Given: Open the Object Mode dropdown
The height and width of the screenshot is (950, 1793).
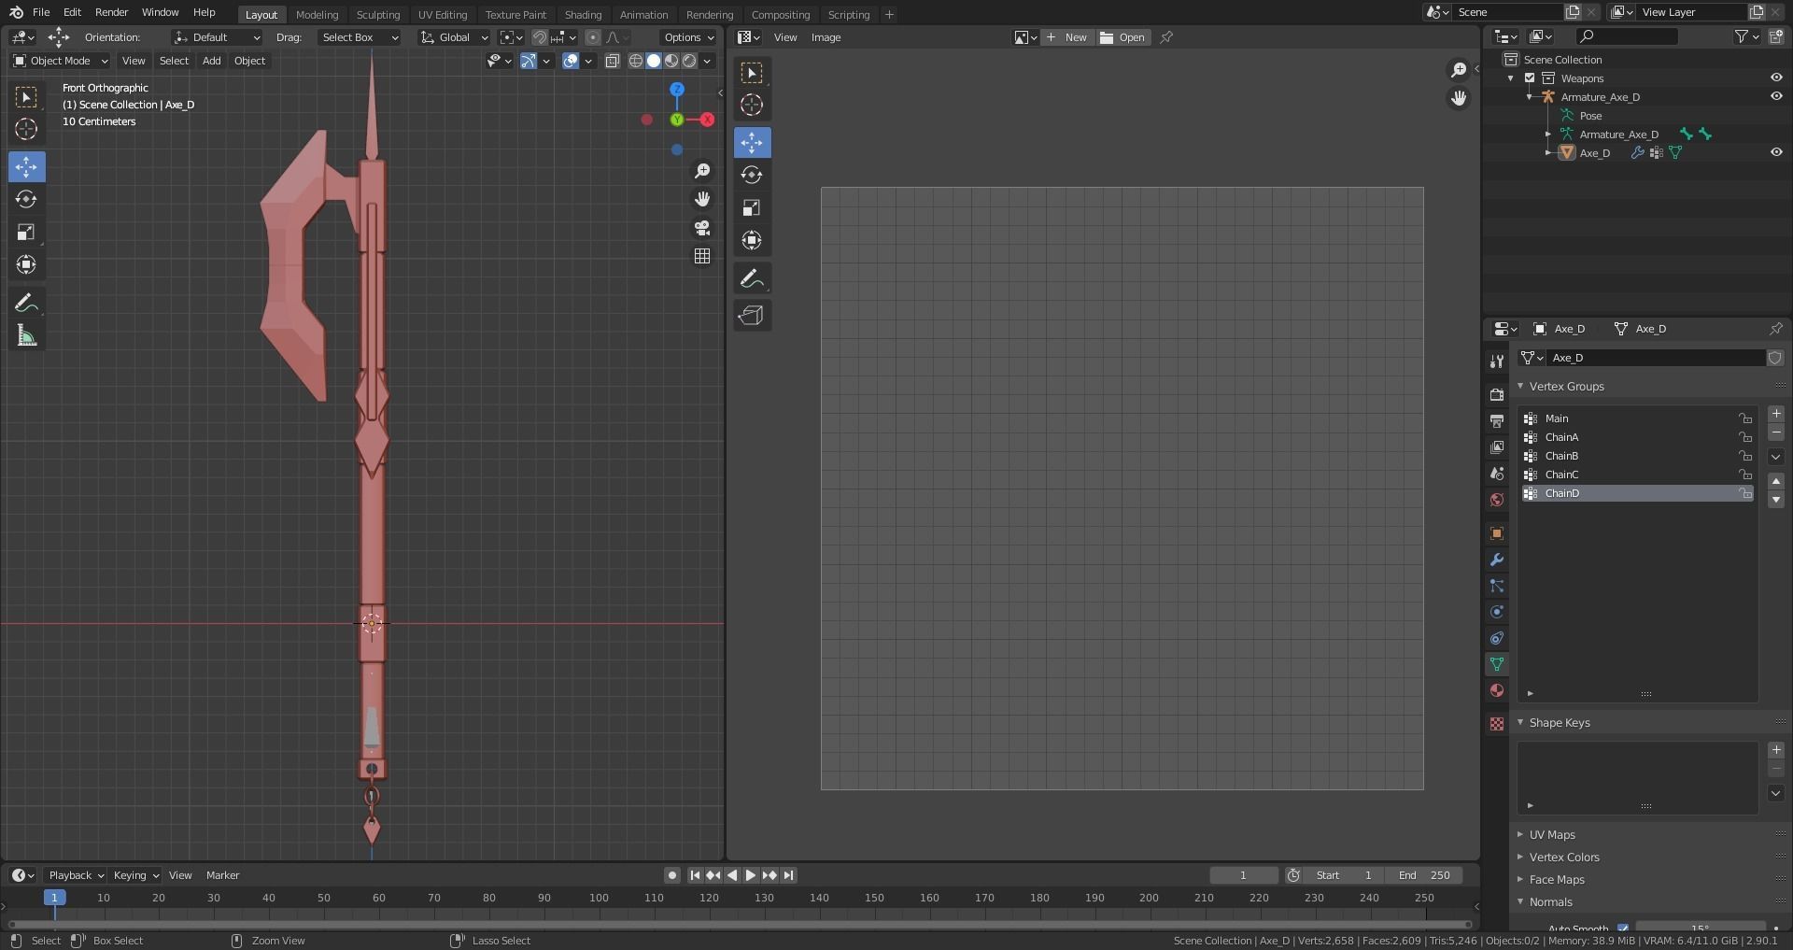Looking at the screenshot, I should 61,61.
